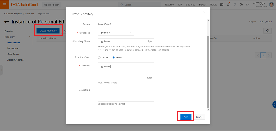This screenshot has height=131, width=276.
Task: Open the Cloud Shell terminal icon
Action: pos(222,5)
